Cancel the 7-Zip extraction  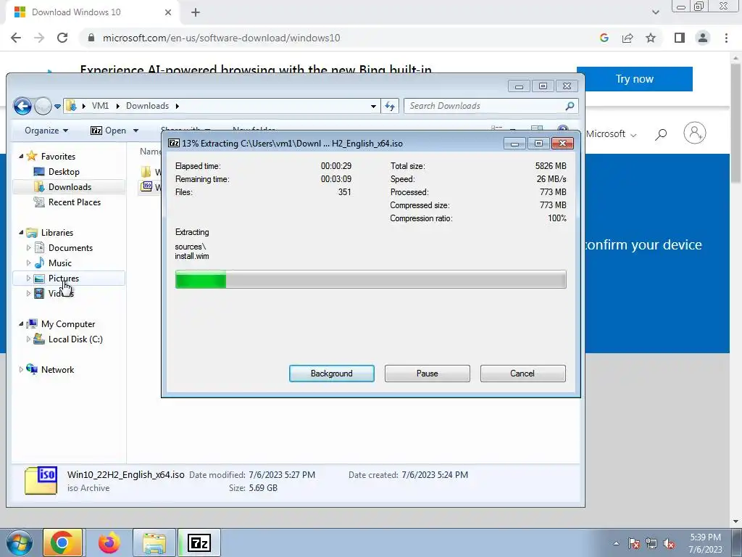pyautogui.click(x=522, y=374)
